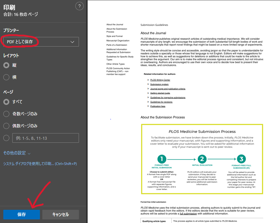Click 'Submission Guidelines' heading in preview
Screen dimensions: 280x223
point(154,25)
